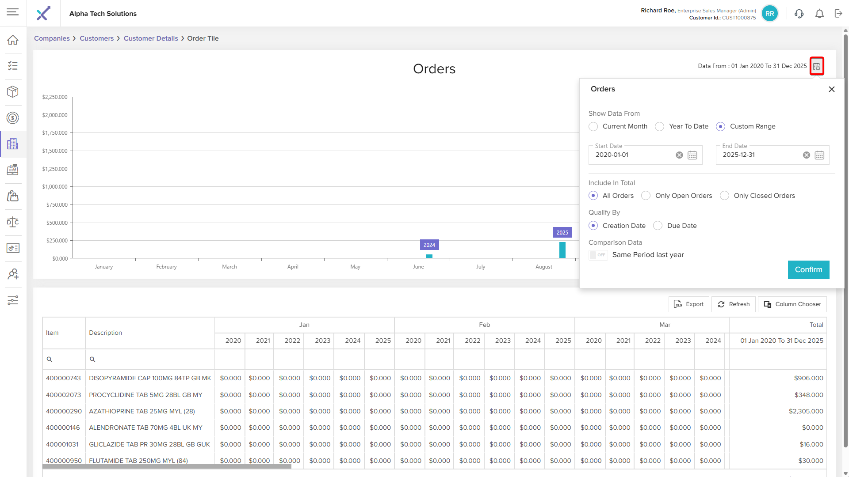Open the headset support icon

[x=799, y=14]
